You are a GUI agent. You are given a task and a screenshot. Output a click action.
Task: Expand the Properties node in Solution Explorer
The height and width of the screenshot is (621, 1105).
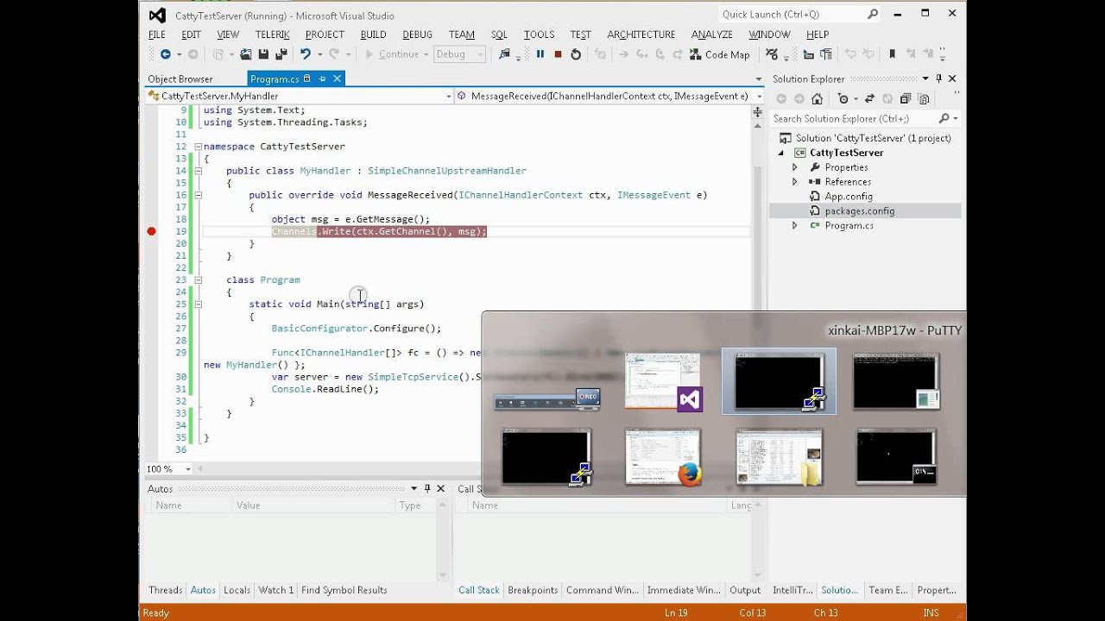pyautogui.click(x=795, y=167)
